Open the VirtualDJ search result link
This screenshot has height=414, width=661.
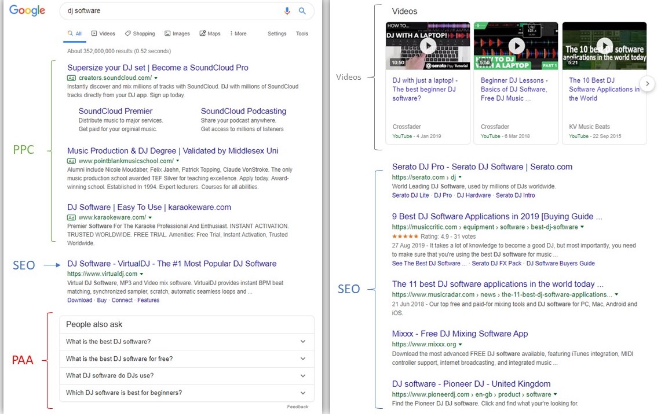point(171,264)
